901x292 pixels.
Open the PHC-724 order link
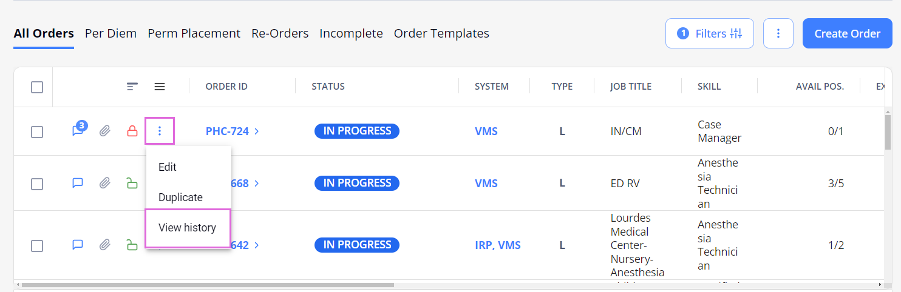click(x=227, y=131)
